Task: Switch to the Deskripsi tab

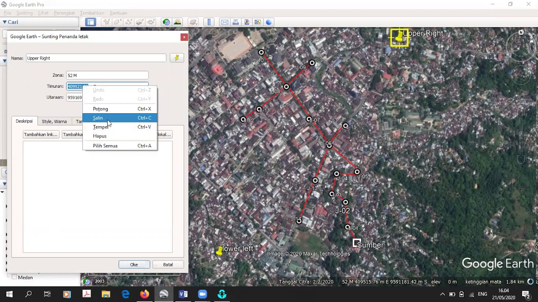Action: 24,121
